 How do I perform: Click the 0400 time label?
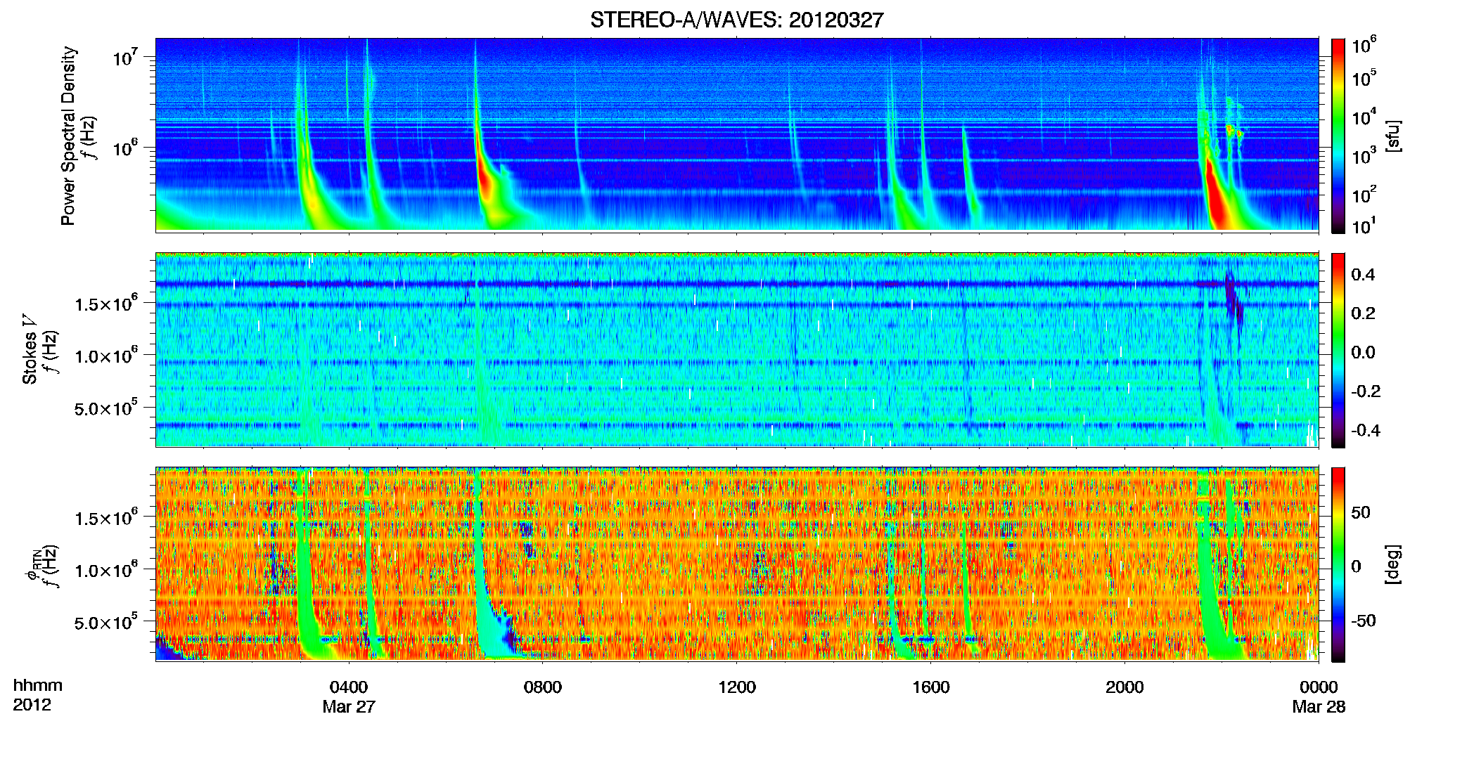pyautogui.click(x=349, y=687)
